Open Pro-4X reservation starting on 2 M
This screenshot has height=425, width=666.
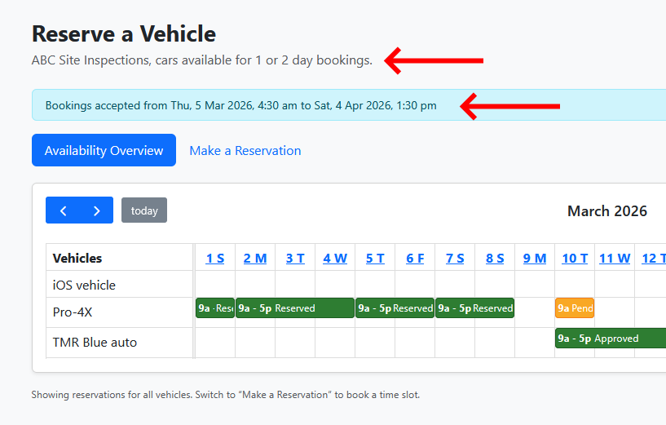tap(294, 308)
